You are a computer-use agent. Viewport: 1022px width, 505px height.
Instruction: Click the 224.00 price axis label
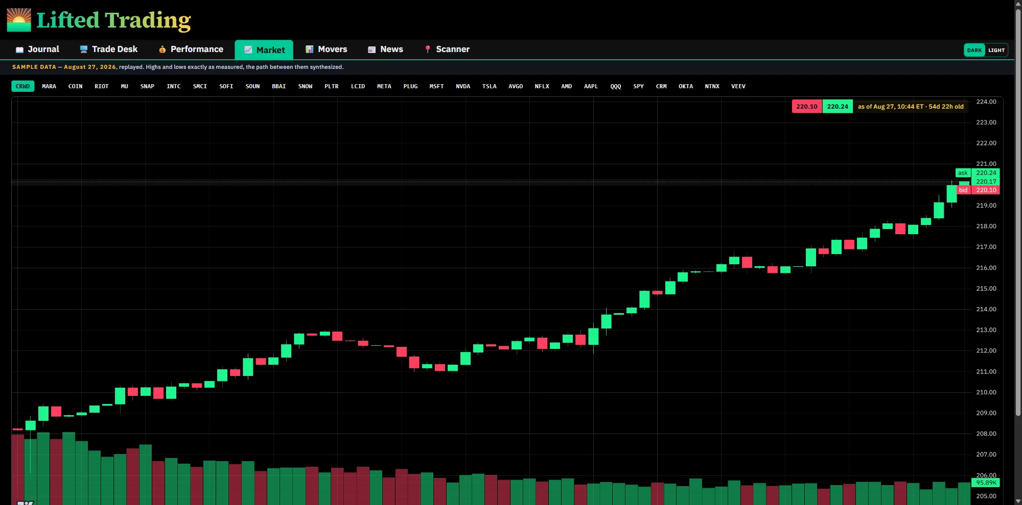point(986,102)
